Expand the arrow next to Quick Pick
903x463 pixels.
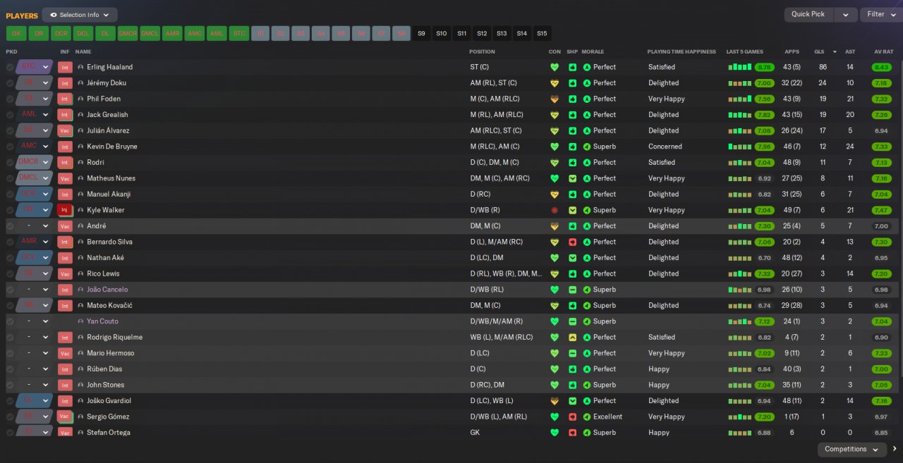click(846, 14)
